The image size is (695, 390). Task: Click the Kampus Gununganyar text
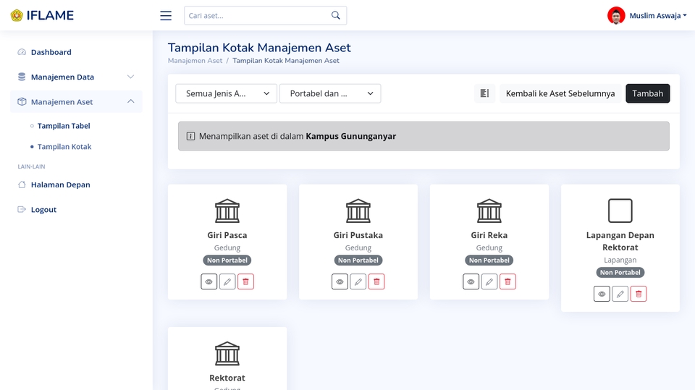click(351, 136)
